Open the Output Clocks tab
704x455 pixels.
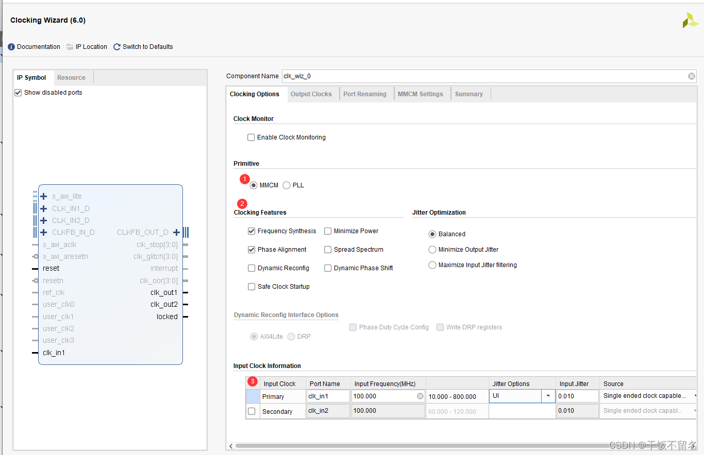(311, 94)
